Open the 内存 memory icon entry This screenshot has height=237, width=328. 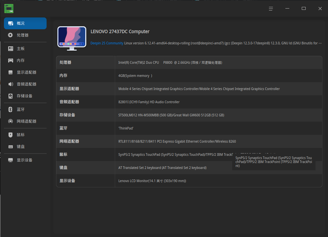pyautogui.click(x=10, y=60)
